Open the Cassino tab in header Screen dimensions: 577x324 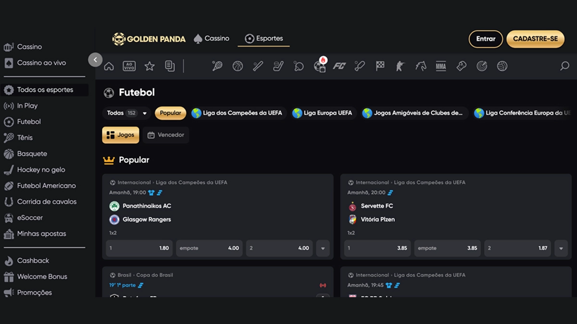212,38
